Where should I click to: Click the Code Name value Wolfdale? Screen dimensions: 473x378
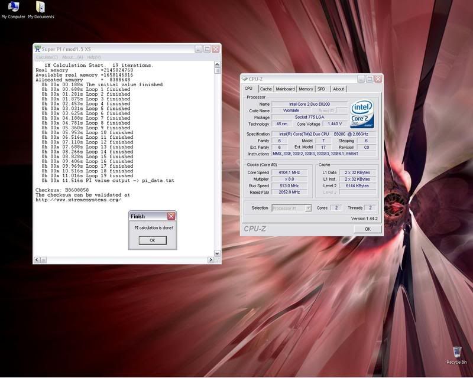291,110
